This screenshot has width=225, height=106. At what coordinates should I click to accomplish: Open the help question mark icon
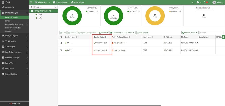point(198,2)
